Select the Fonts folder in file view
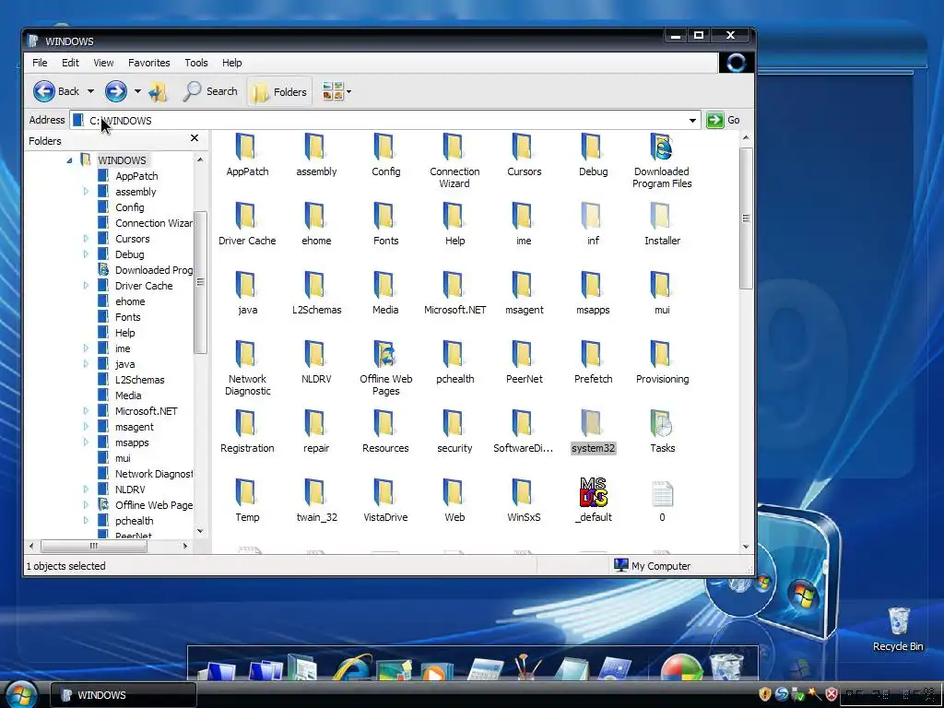Image resolution: width=944 pixels, height=708 pixels. pos(384,217)
